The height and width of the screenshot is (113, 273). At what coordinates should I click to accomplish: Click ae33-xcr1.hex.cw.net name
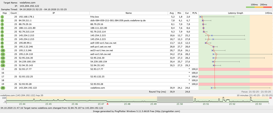[x=102, y=51]
